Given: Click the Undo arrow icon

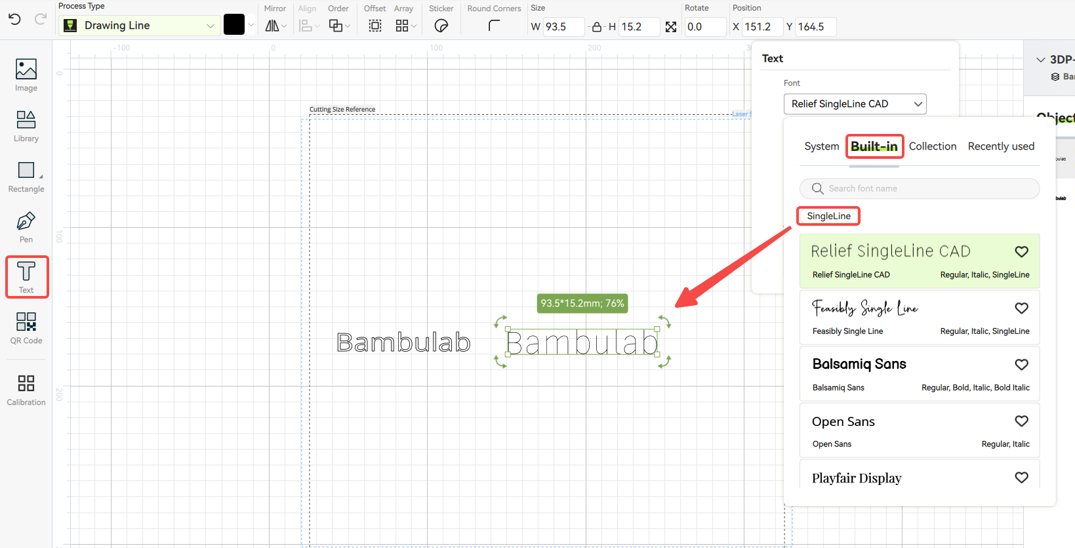Looking at the screenshot, I should 15,19.
